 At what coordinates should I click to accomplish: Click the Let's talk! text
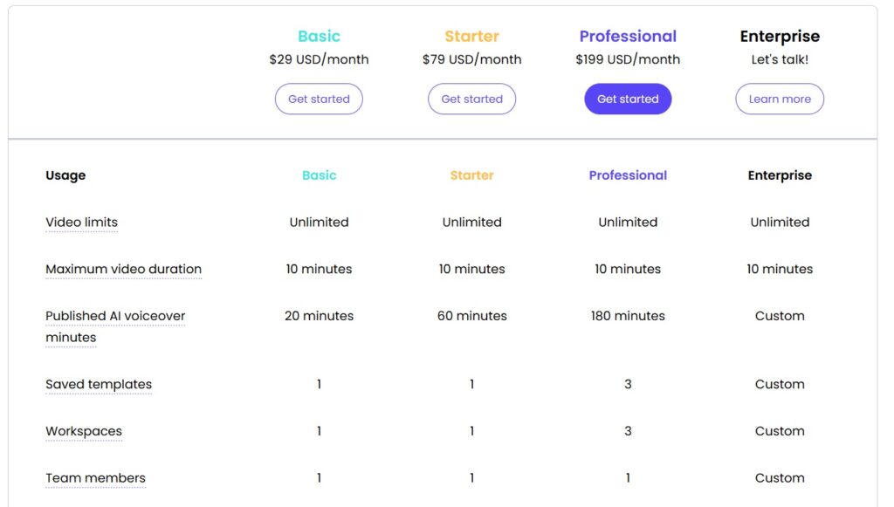(x=780, y=59)
